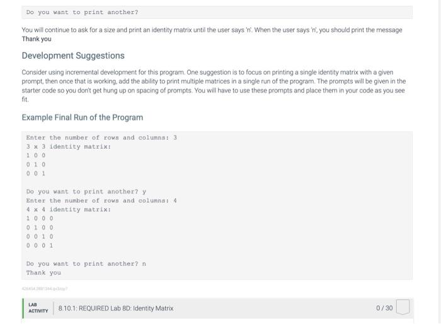The height and width of the screenshot is (324, 441).
Task: Click the green accent bar left of LAB ACTIVITY
Action: click(x=23, y=308)
